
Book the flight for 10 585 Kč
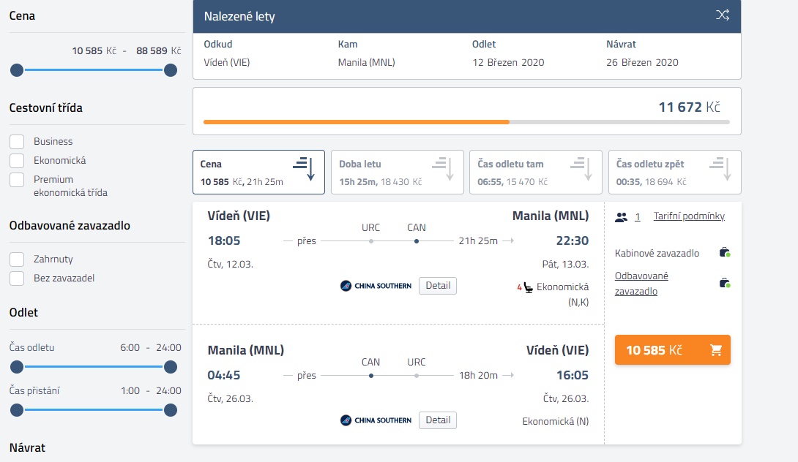click(x=672, y=349)
